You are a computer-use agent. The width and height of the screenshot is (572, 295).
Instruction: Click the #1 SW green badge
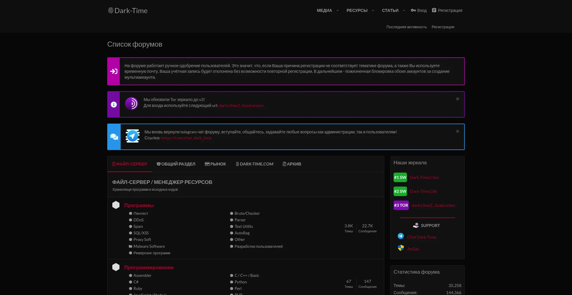[400, 177]
